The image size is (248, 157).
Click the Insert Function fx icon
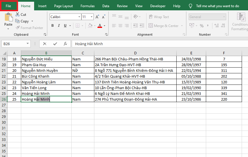(65, 44)
